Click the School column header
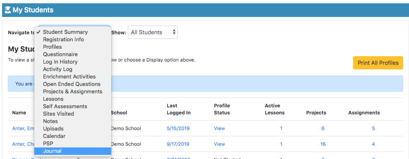 119,113
